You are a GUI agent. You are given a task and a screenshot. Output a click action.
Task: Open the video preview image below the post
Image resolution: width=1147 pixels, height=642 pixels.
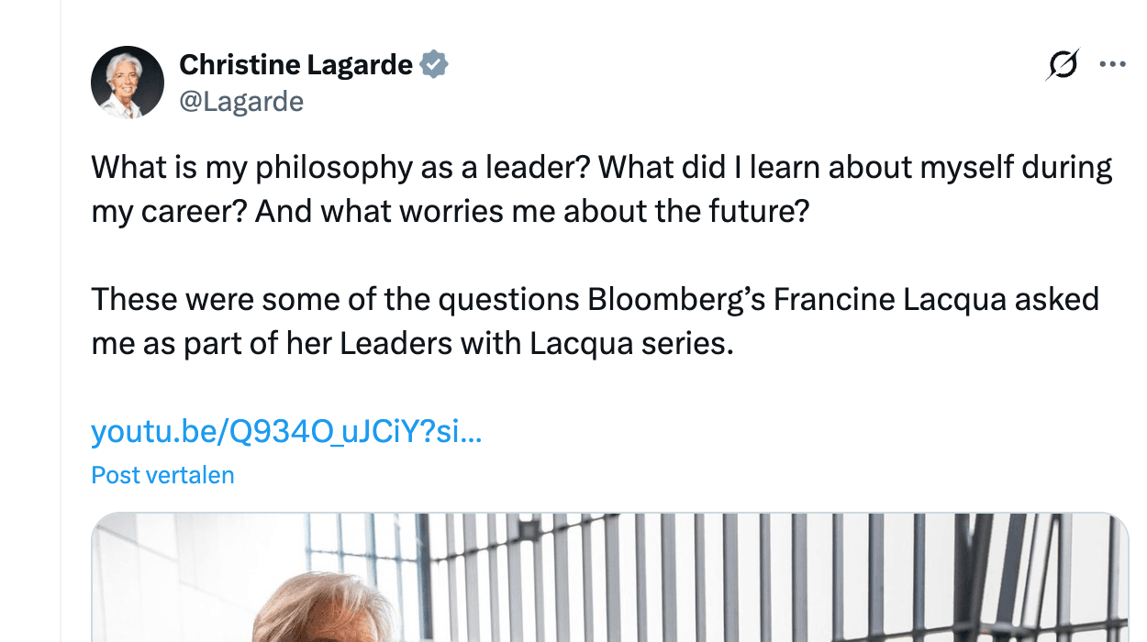[x=610, y=578]
